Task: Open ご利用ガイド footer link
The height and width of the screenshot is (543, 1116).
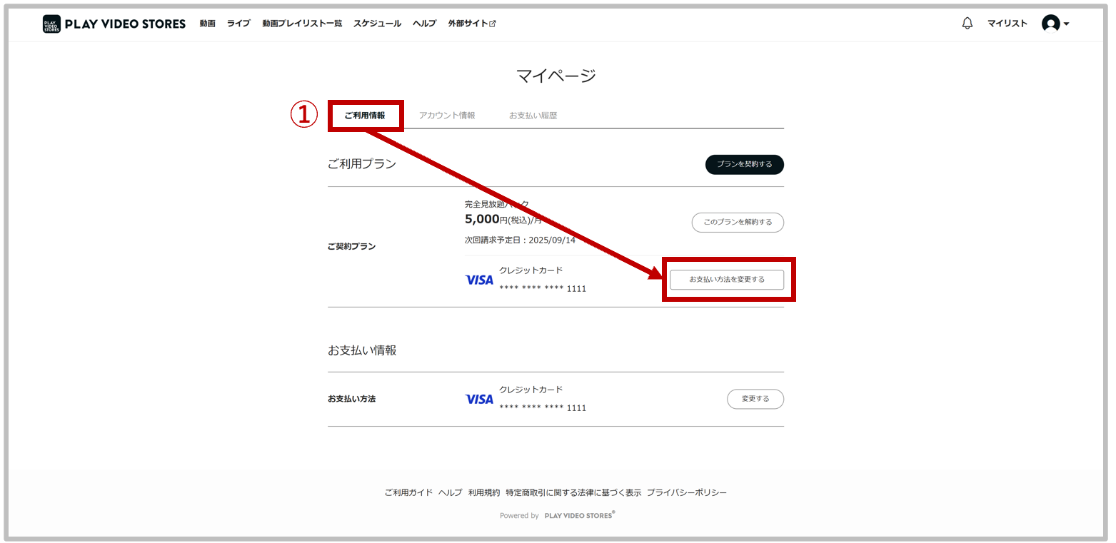Action: [x=408, y=493]
